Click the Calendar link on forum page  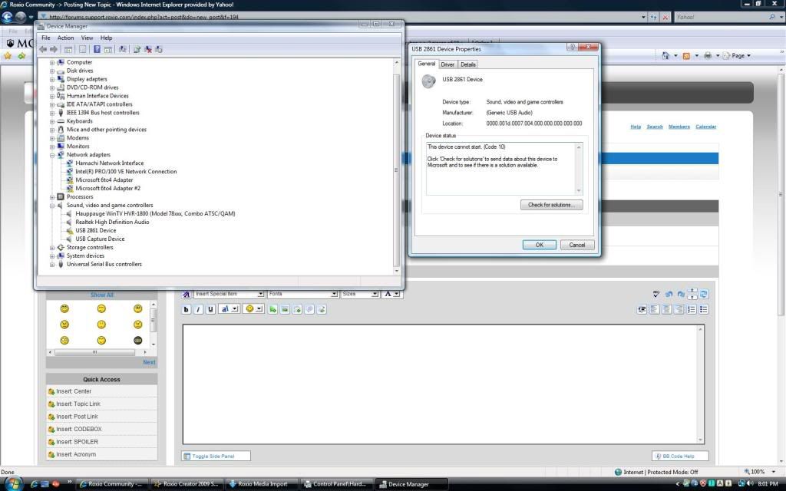(x=706, y=127)
